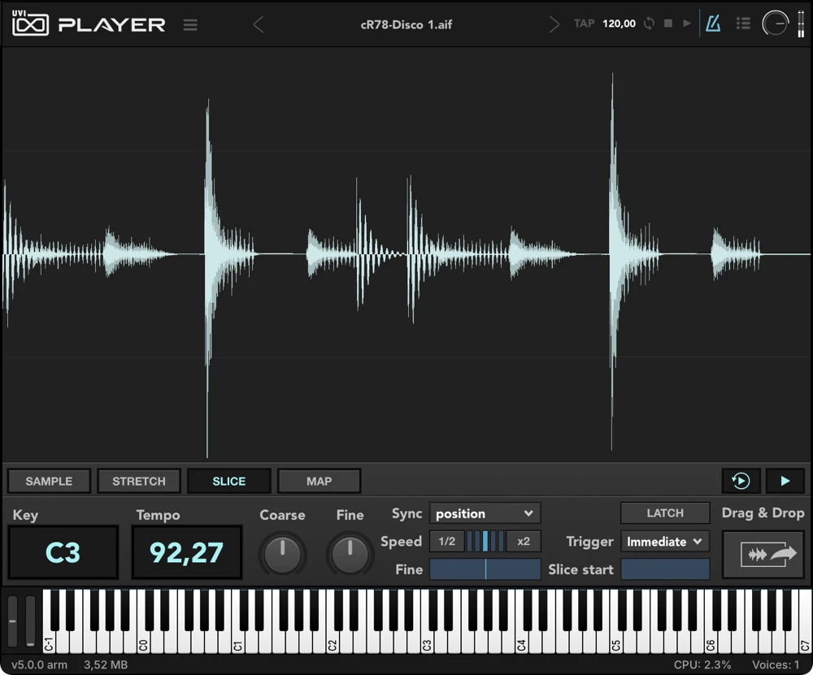813x675 pixels.
Task: Toggle the metronome icon
Action: pos(713,24)
